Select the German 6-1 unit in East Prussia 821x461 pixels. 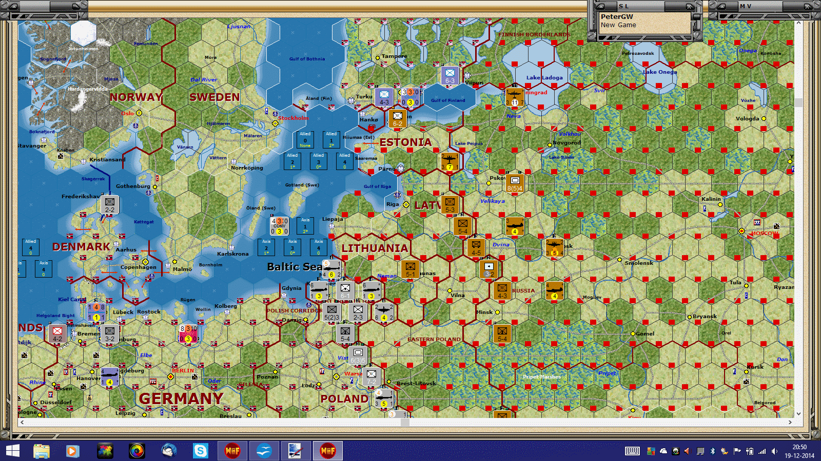coord(345,290)
